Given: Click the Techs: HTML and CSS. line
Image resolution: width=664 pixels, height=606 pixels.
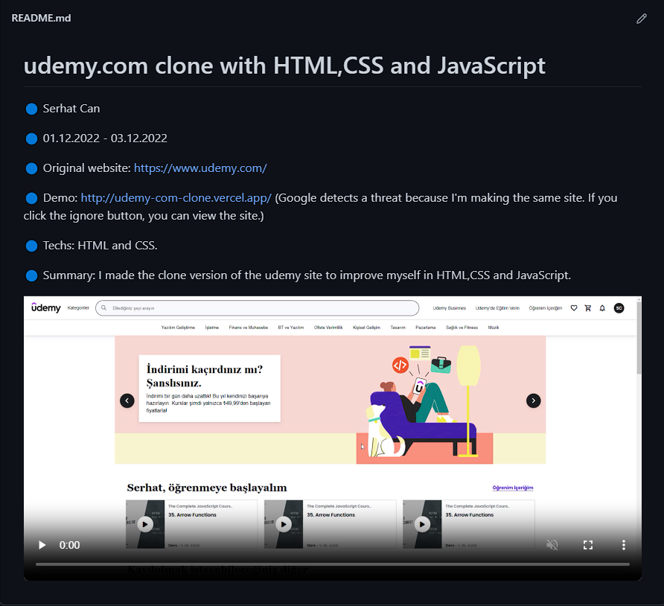Looking at the screenshot, I should [x=100, y=246].
